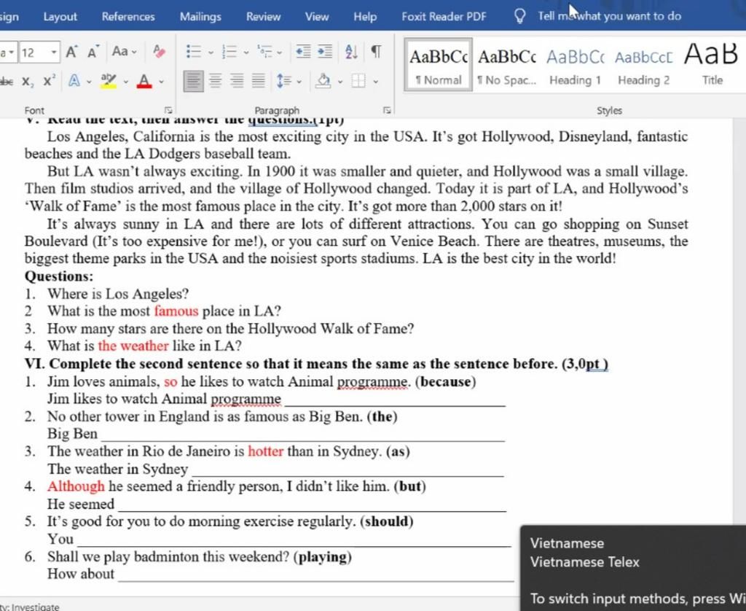This screenshot has width=746, height=611.
Task: Apply red font color
Action: [x=144, y=81]
